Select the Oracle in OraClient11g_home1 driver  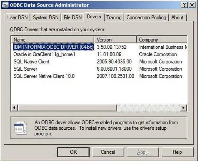pyautogui.click(x=44, y=54)
